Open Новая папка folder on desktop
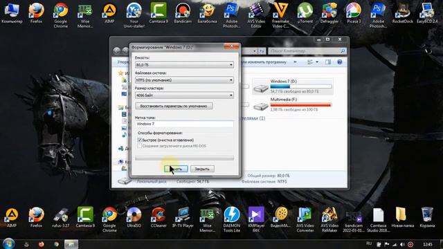The image size is (443, 249). (x=402, y=217)
